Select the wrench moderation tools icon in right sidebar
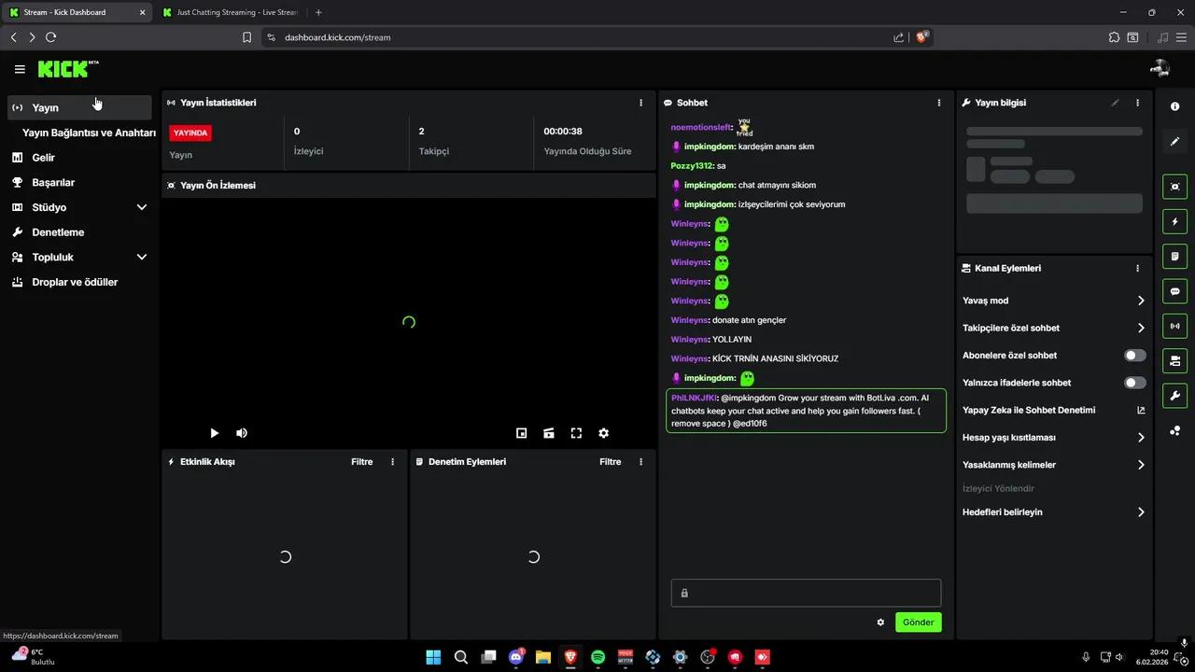 [x=1174, y=396]
